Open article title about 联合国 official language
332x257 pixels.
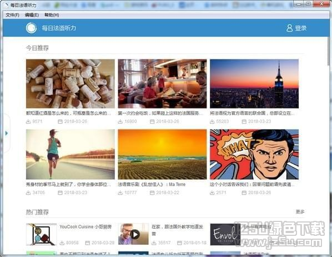(x=252, y=113)
